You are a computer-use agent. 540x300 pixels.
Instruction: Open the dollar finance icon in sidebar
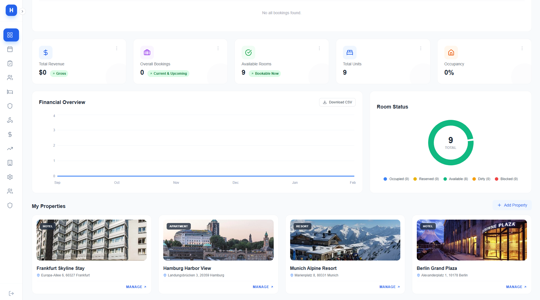pyautogui.click(x=10, y=134)
